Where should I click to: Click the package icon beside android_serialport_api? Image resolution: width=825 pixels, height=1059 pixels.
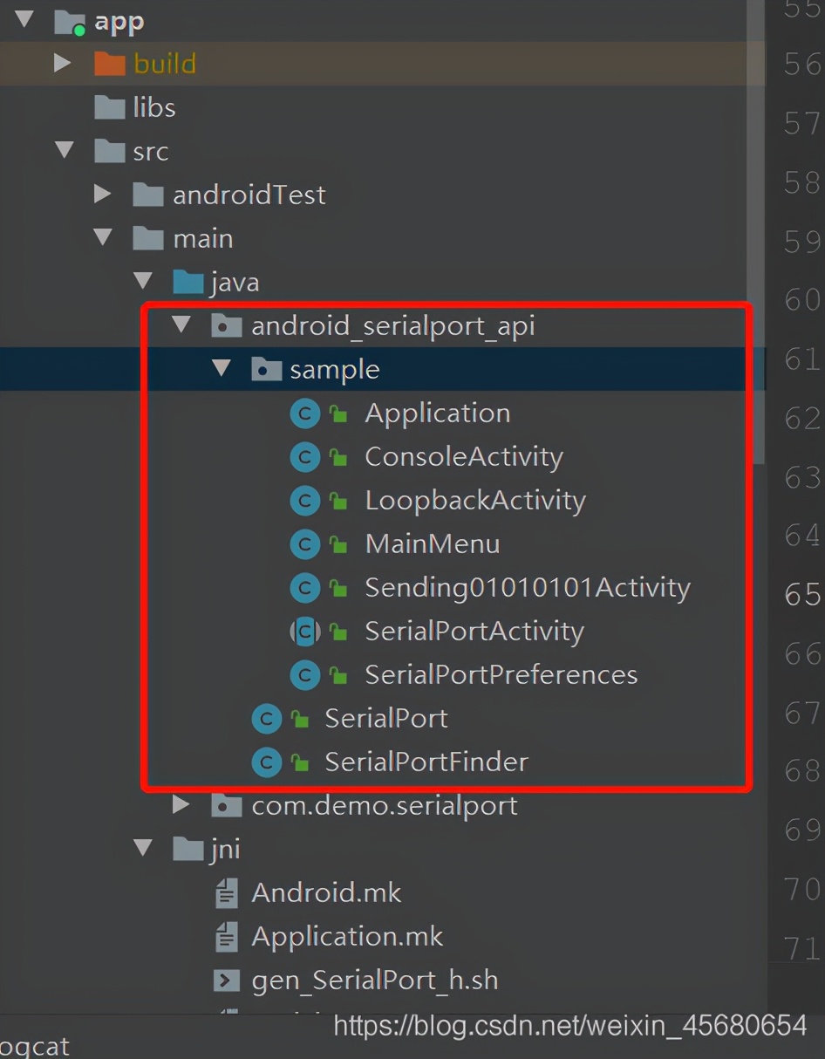226,325
